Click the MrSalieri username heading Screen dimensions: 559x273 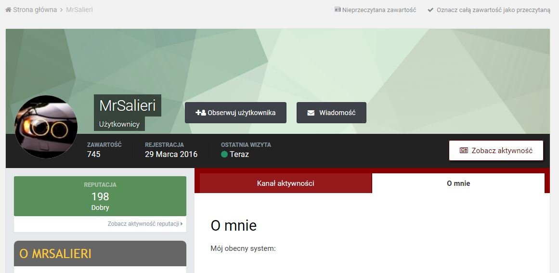pyautogui.click(x=127, y=105)
